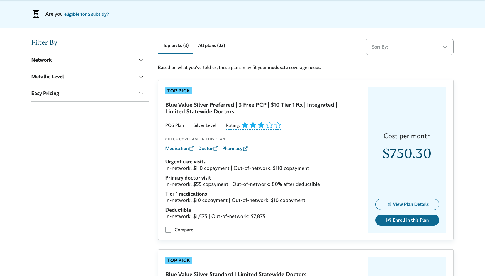Click the Primary doctor visit heading
Screen dimensions: 485x276
point(188,178)
